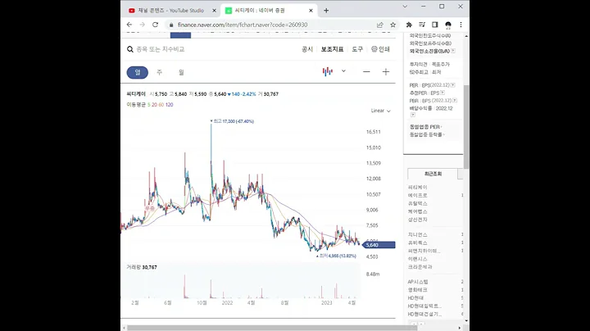Viewport: 590px width, 331px height.
Task: Open the 공시 disclosure menu
Action: (307, 49)
